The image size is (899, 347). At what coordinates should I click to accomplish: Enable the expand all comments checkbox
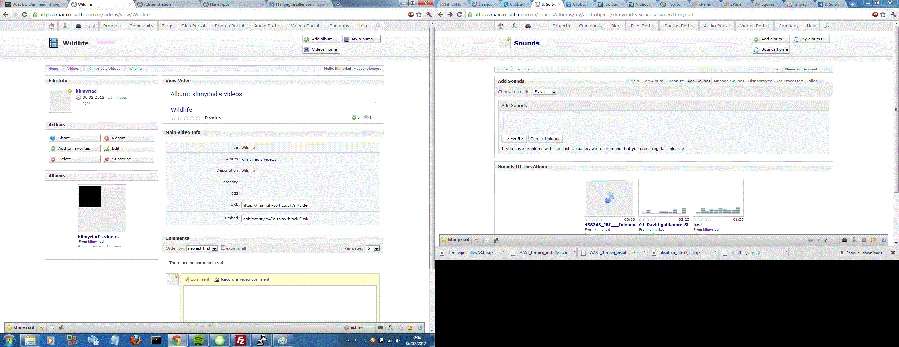click(x=223, y=248)
